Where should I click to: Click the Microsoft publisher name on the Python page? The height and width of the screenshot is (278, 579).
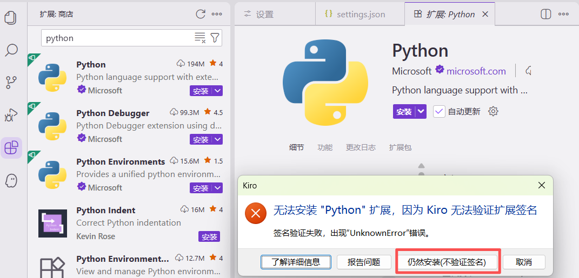coord(411,71)
